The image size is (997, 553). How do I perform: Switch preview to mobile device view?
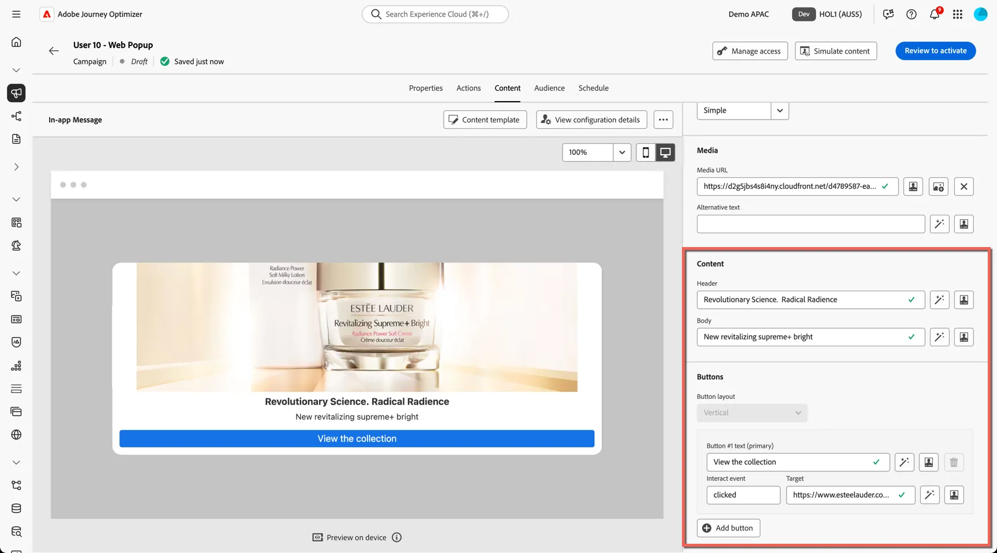pyautogui.click(x=646, y=152)
